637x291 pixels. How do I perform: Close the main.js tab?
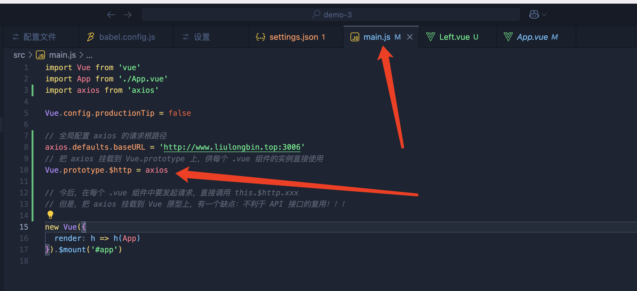pyautogui.click(x=410, y=37)
